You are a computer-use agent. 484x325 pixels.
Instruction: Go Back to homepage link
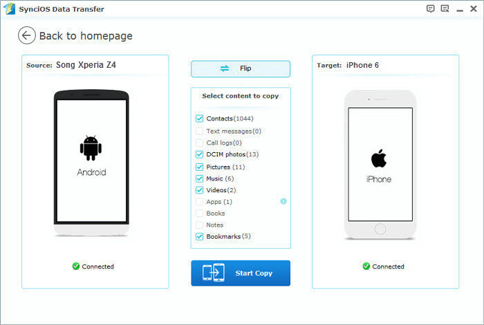(86, 36)
